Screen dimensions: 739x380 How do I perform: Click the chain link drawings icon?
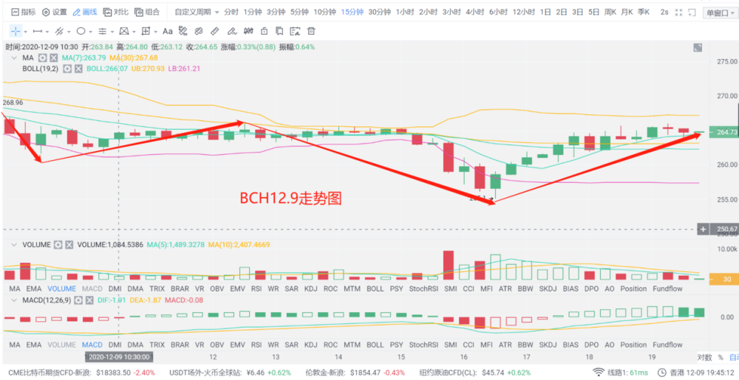[x=198, y=32]
